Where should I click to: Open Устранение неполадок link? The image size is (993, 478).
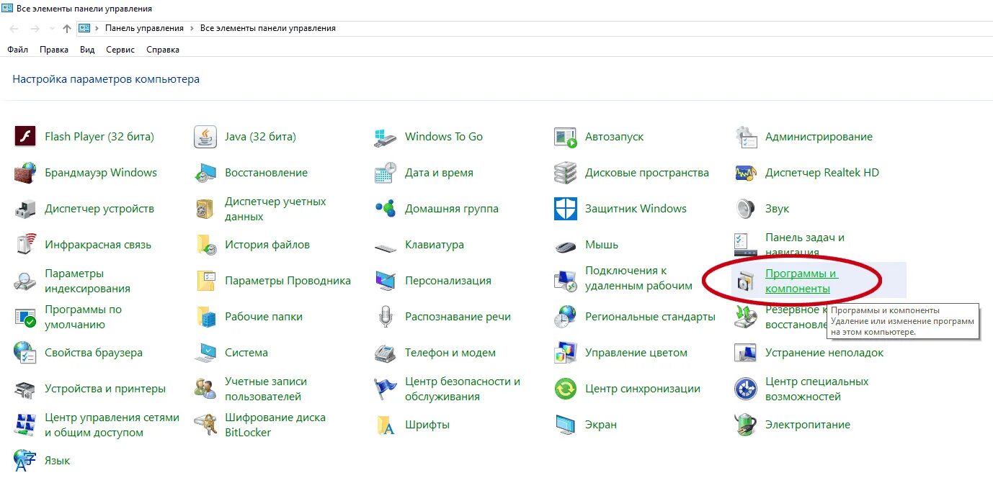point(824,353)
